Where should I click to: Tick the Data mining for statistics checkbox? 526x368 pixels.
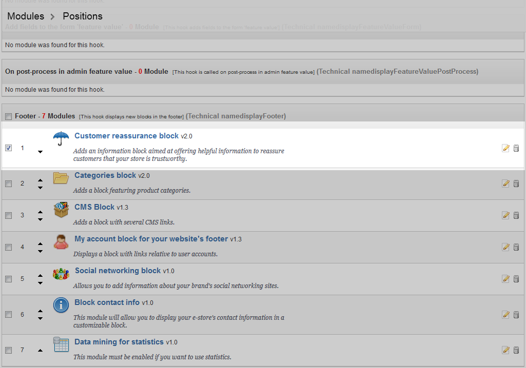(8, 350)
